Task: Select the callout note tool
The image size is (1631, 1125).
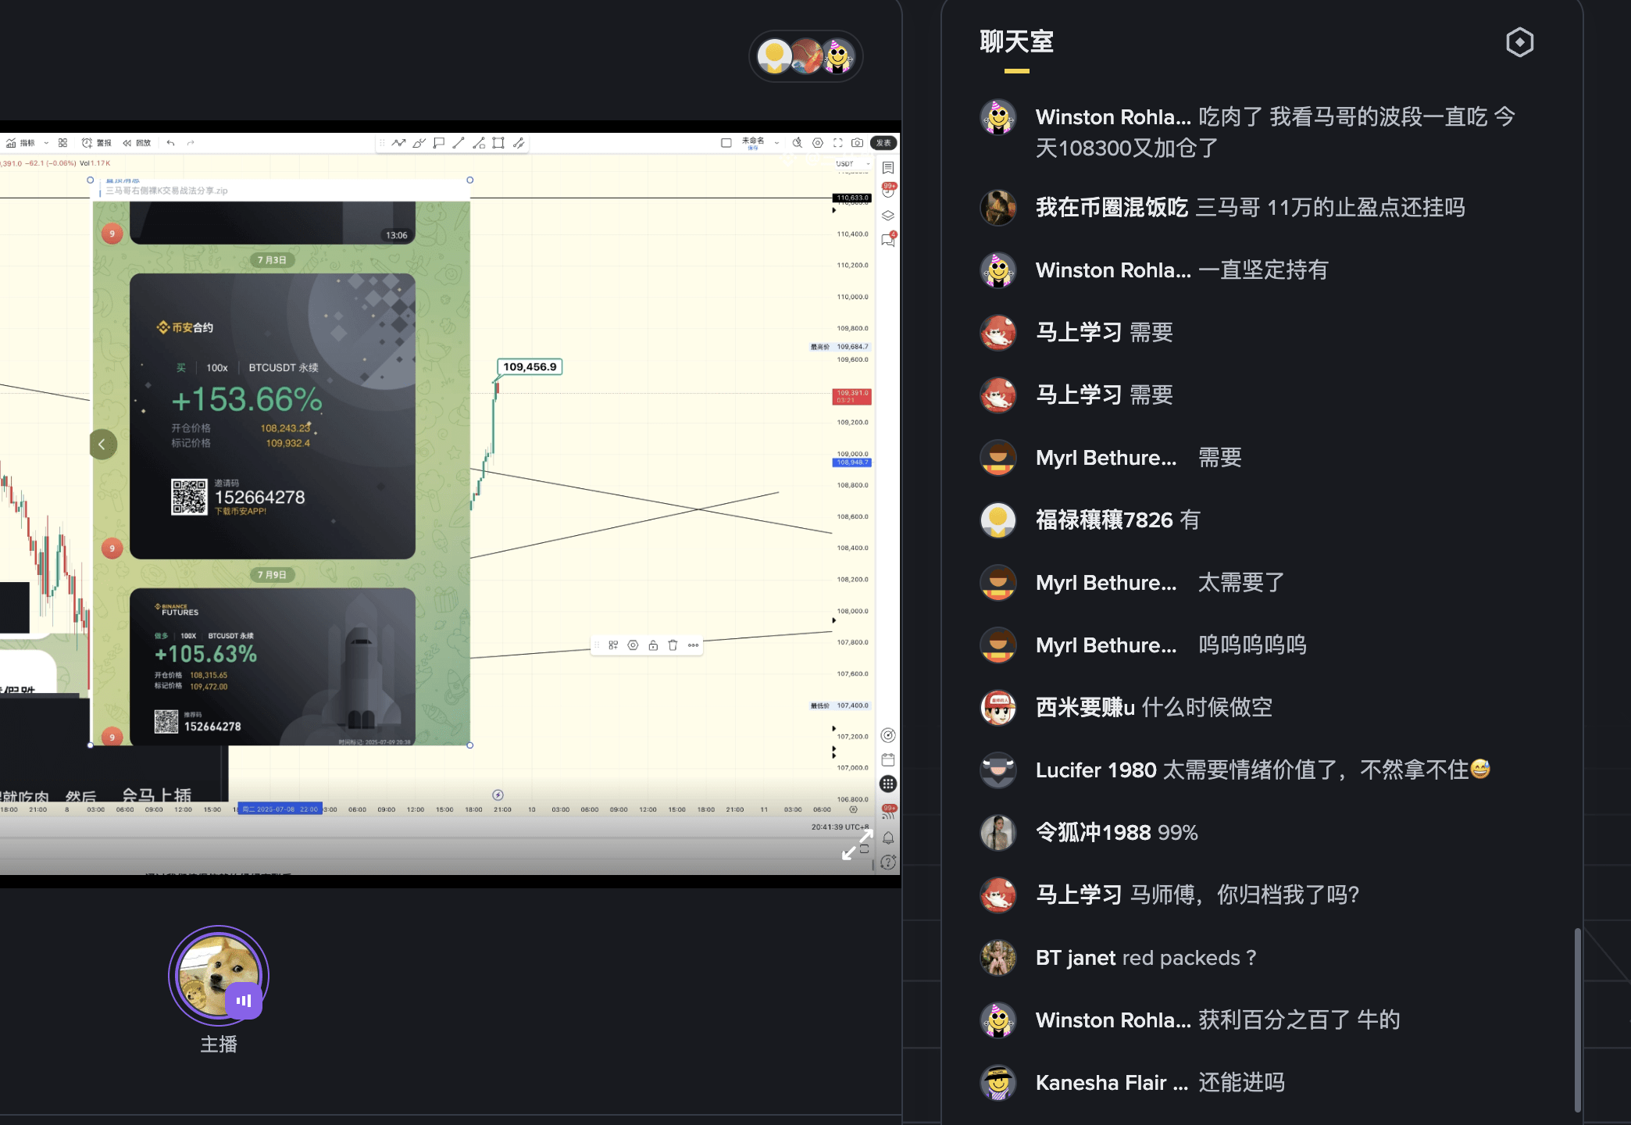Action: click(x=439, y=143)
